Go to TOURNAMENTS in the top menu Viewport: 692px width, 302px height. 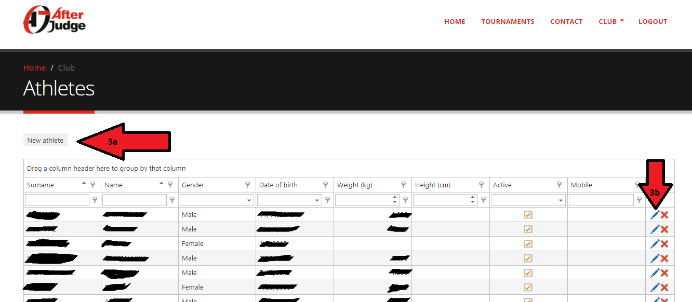pos(508,21)
